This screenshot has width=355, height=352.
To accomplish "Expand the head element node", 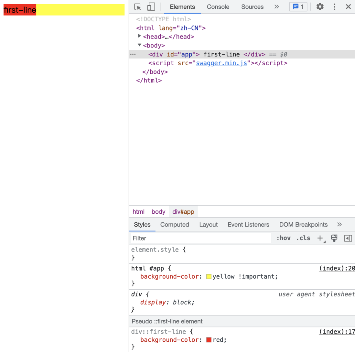I will click(x=139, y=36).
